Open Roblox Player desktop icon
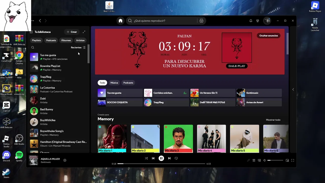This screenshot has width=325, height=183. pos(315,7)
